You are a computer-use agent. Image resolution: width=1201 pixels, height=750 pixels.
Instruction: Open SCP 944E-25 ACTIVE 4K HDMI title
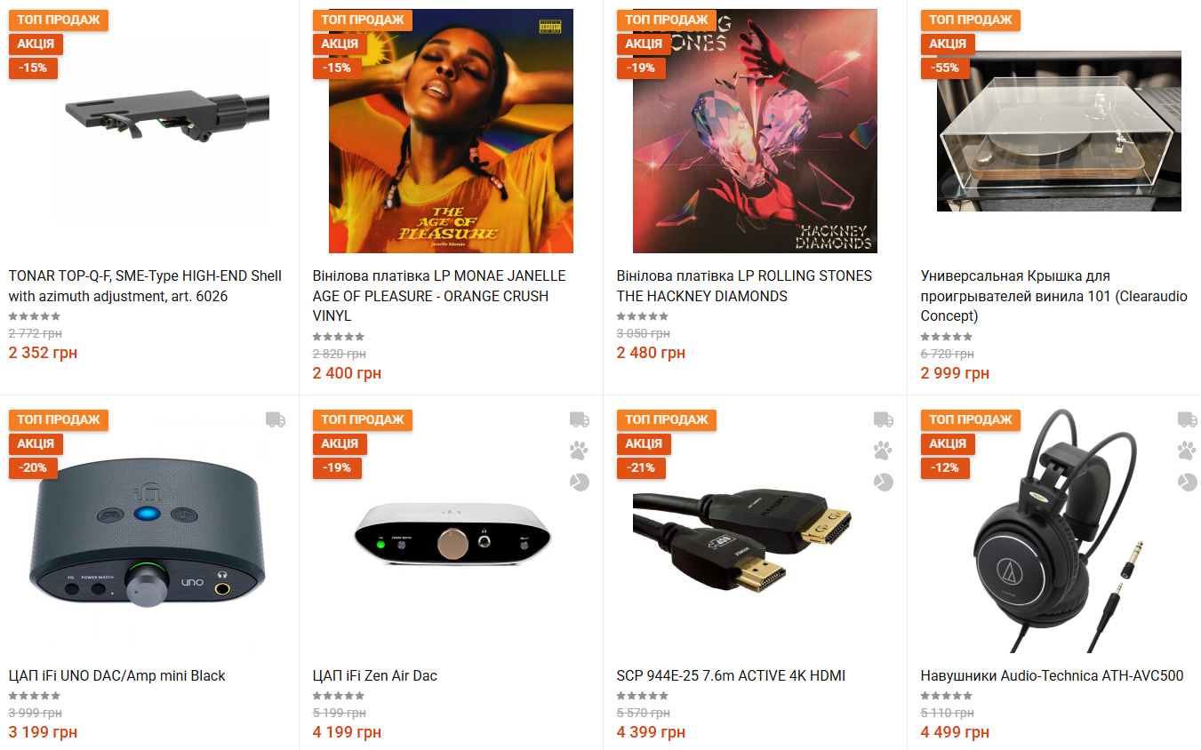pos(731,676)
